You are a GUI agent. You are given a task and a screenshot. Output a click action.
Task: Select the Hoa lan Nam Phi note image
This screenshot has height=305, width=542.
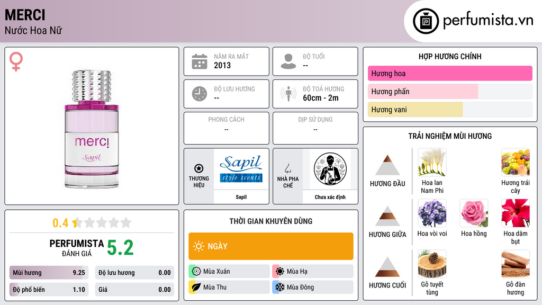pyautogui.click(x=432, y=163)
